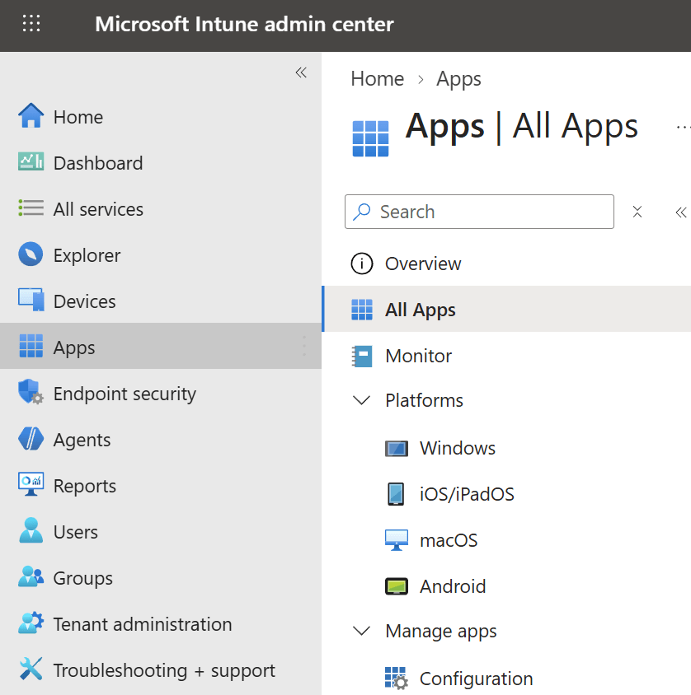Click the large Apps blade title icon
This screenshot has height=695, width=691.
coord(370,138)
